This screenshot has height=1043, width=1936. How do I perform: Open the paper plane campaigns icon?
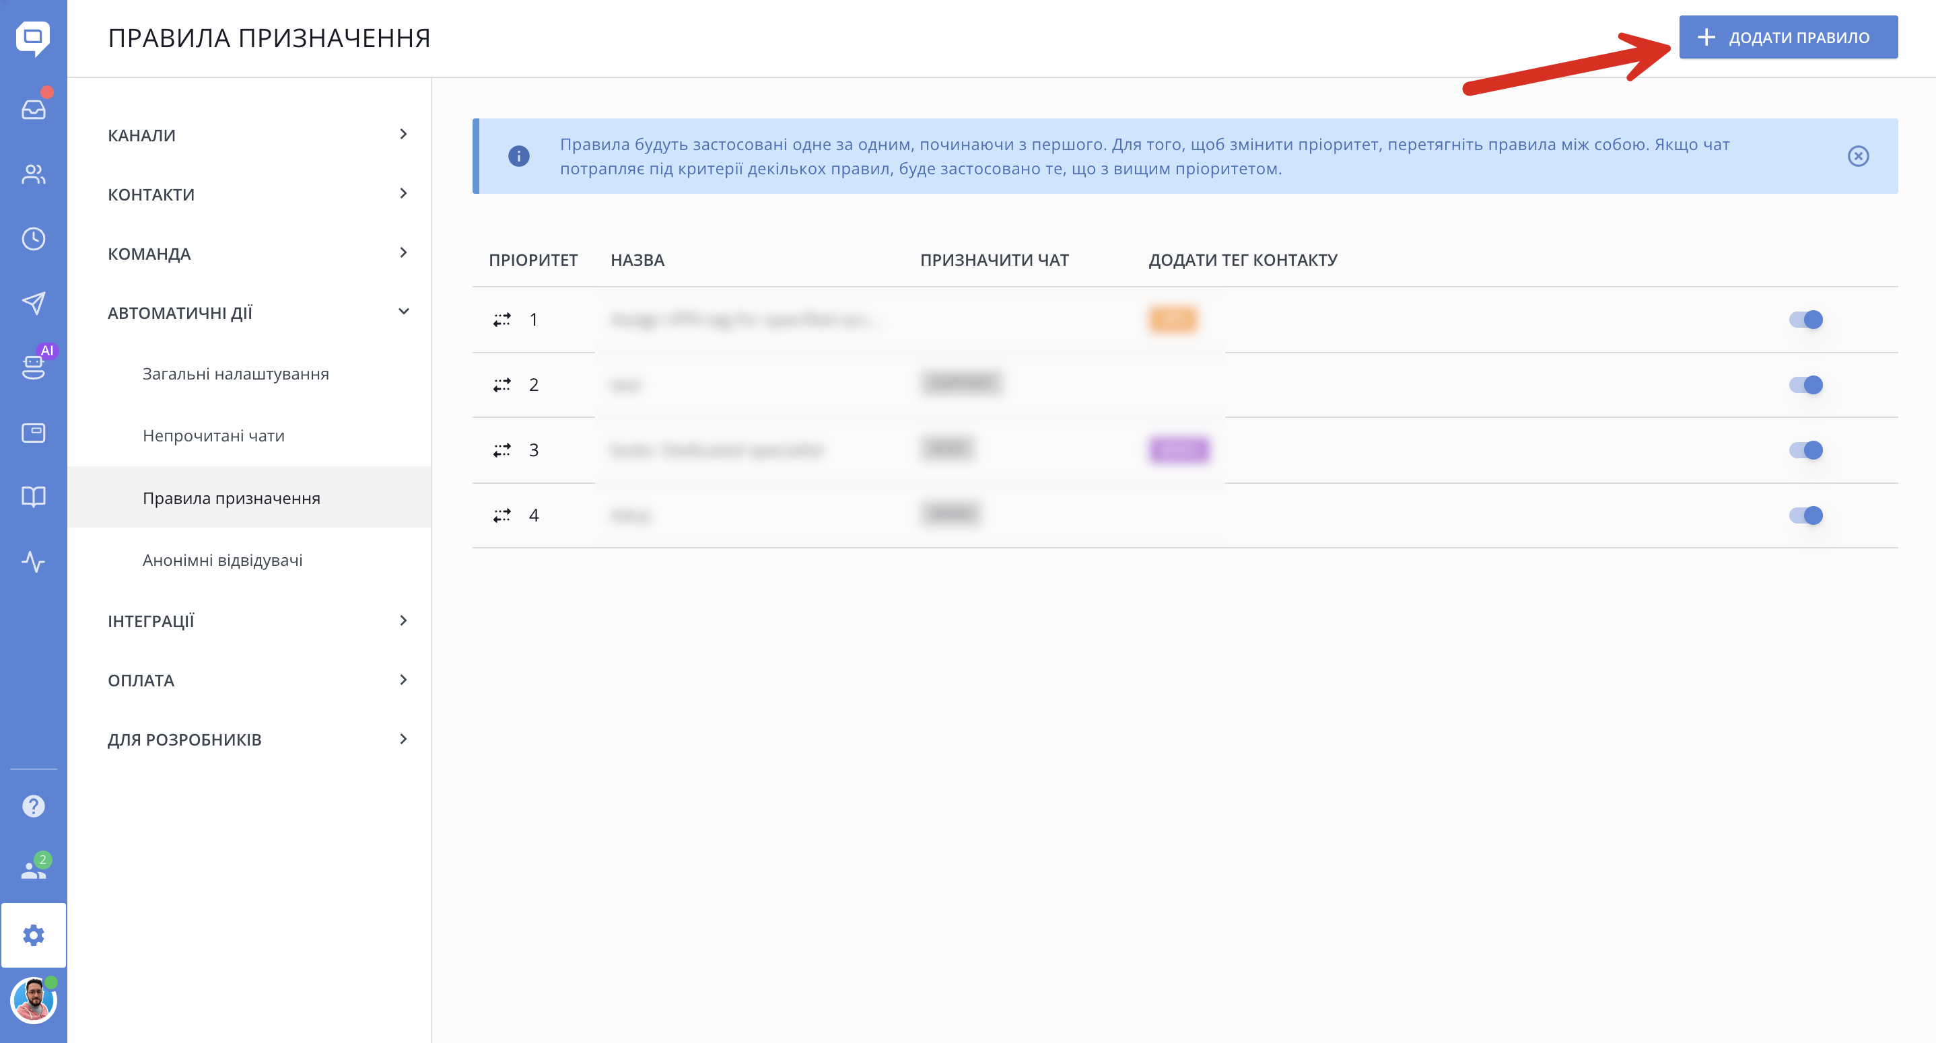click(x=33, y=303)
